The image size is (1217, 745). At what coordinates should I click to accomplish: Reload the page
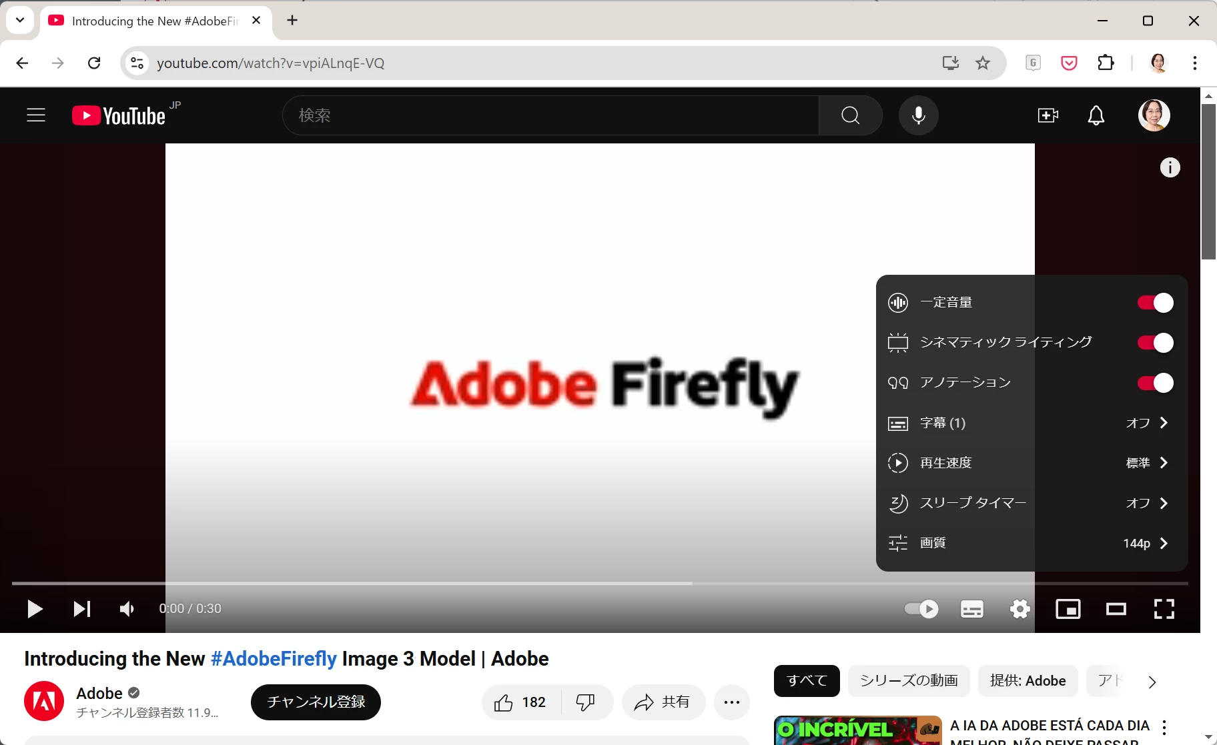(x=94, y=63)
